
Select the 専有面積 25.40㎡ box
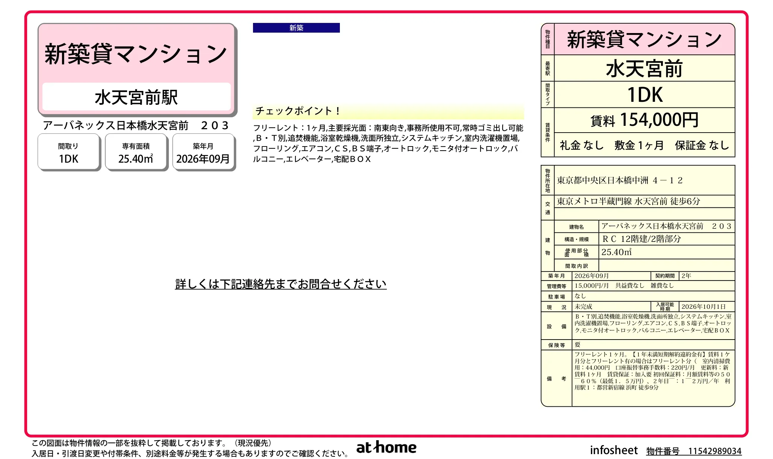click(136, 152)
